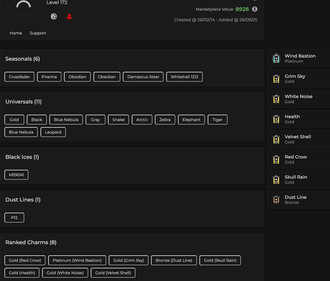Choose the Arctic universal skin tag

(142, 120)
